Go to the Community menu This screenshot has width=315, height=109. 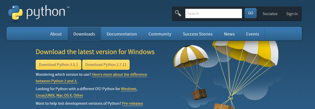point(160,34)
